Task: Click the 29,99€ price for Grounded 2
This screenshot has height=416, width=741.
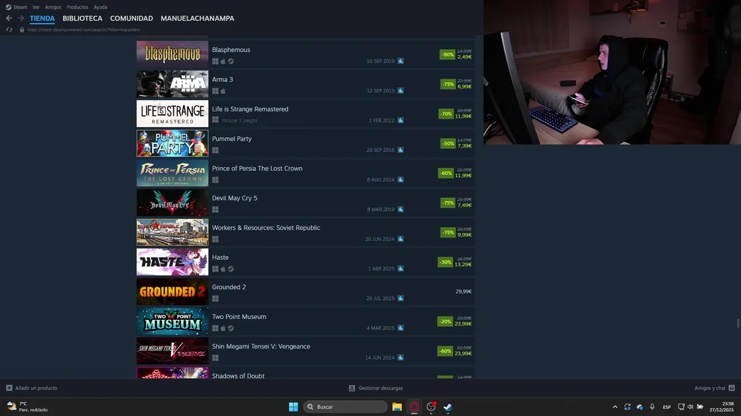Action: tap(463, 292)
